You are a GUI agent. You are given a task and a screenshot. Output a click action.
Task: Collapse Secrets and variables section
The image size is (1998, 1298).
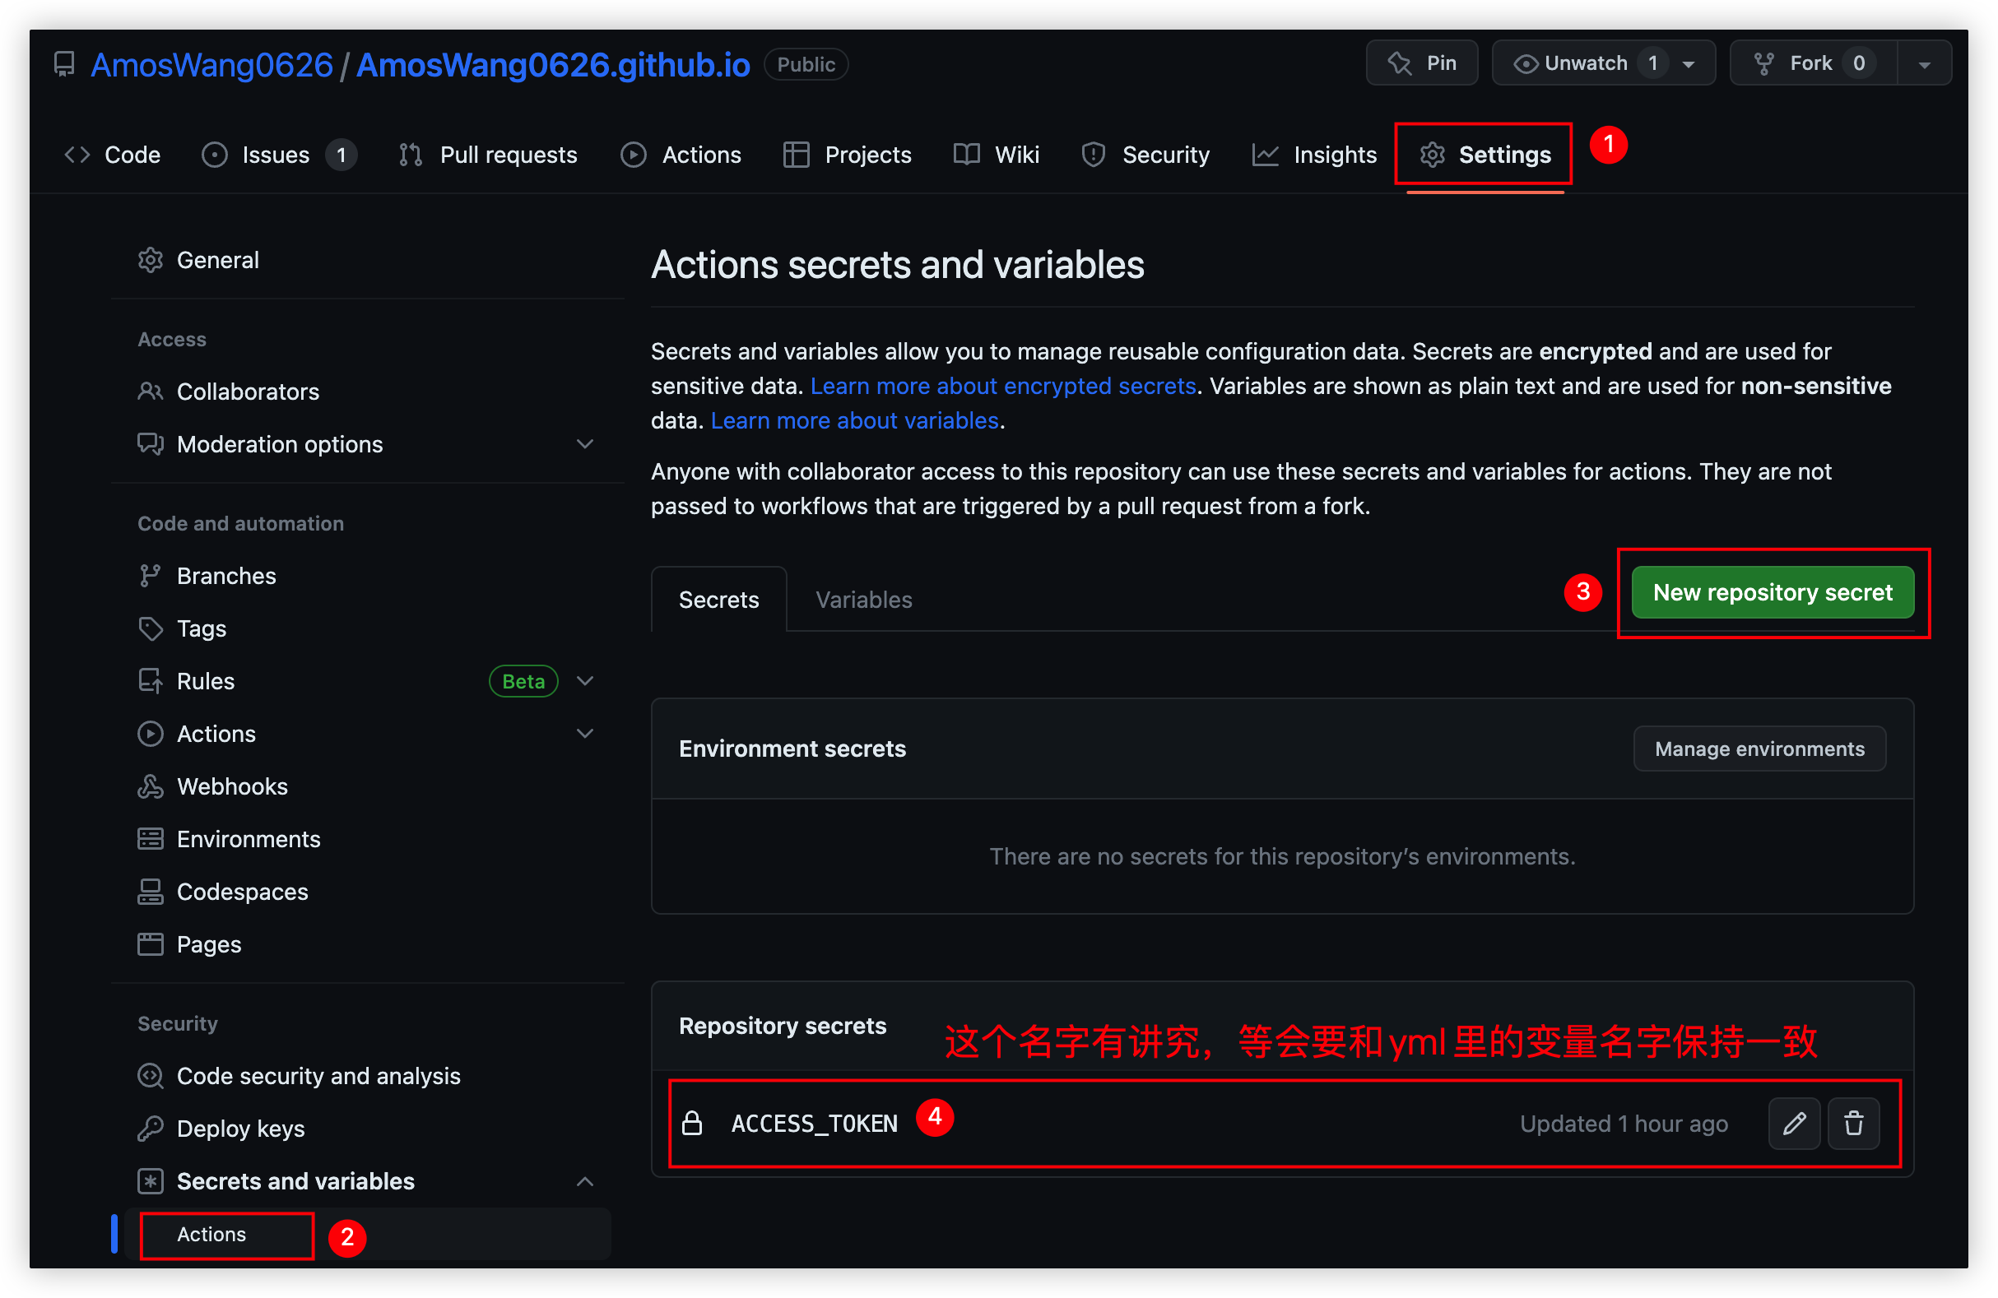coord(585,1181)
